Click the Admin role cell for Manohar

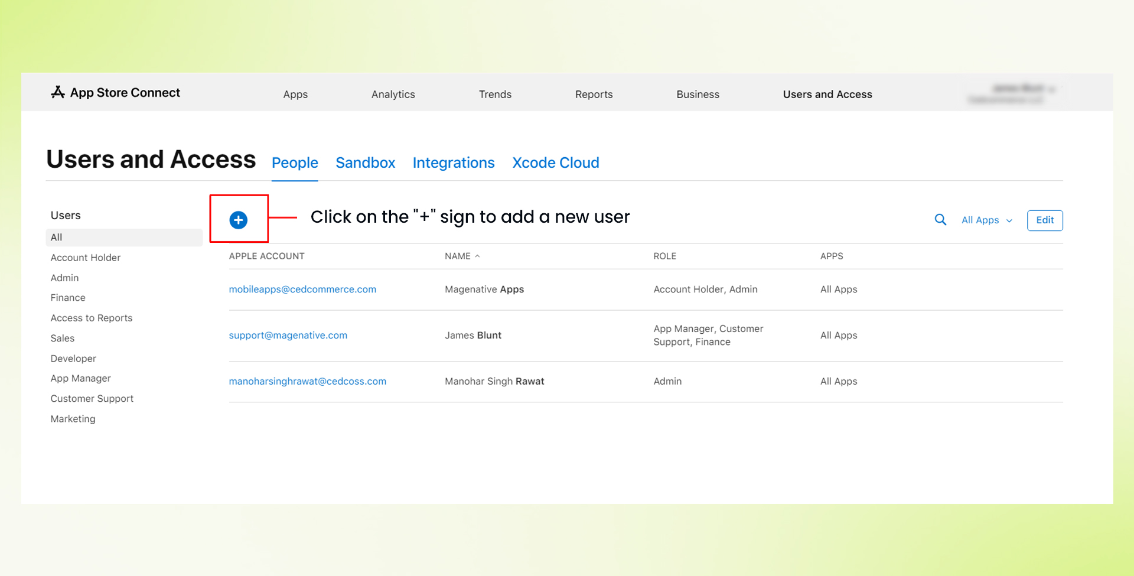667,382
